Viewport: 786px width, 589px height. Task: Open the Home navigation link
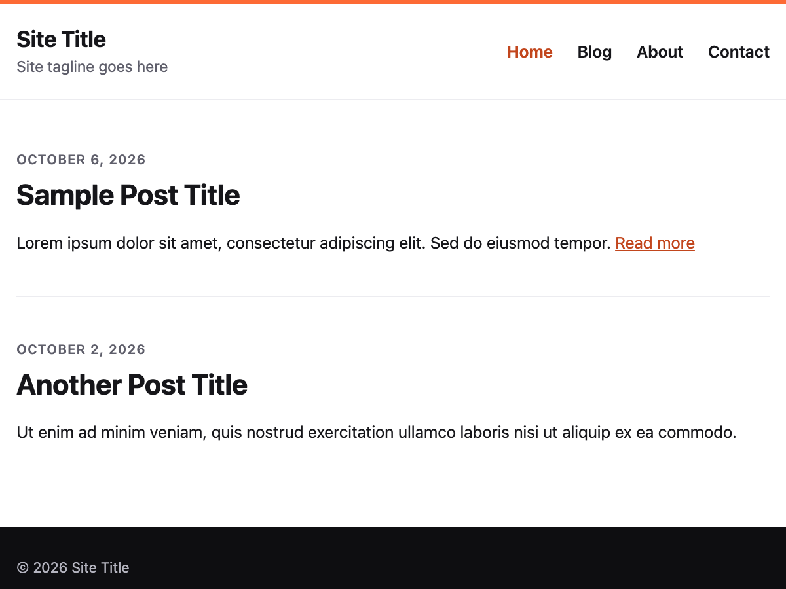(530, 52)
